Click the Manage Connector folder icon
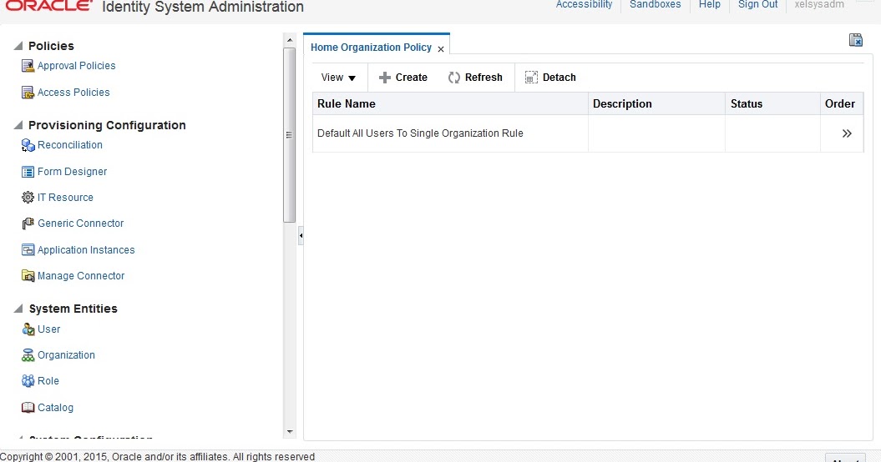The image size is (881, 462). (x=28, y=276)
